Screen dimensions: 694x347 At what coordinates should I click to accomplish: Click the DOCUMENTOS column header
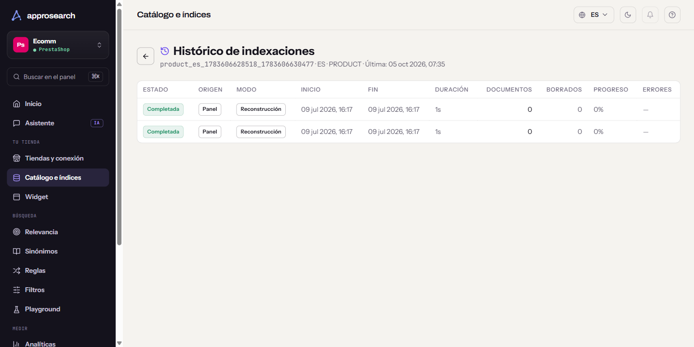(509, 90)
